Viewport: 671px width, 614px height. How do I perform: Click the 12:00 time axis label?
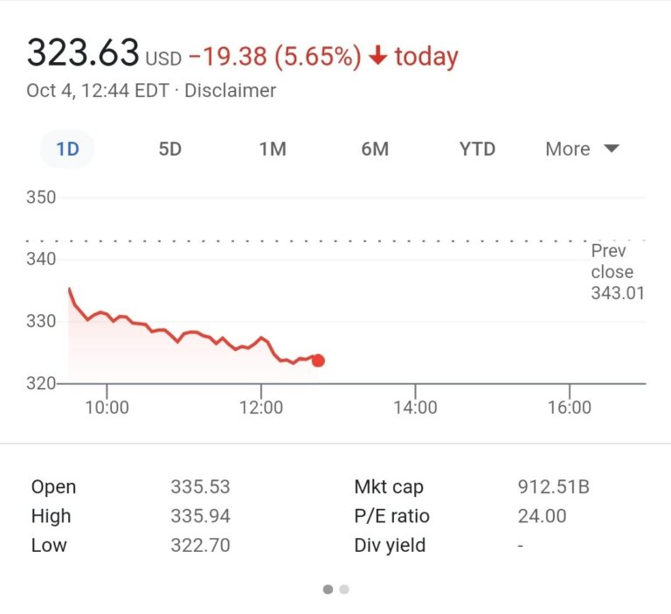tap(261, 408)
